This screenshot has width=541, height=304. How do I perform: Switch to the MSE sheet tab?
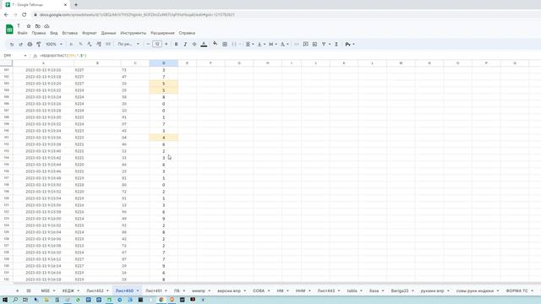pos(46,290)
